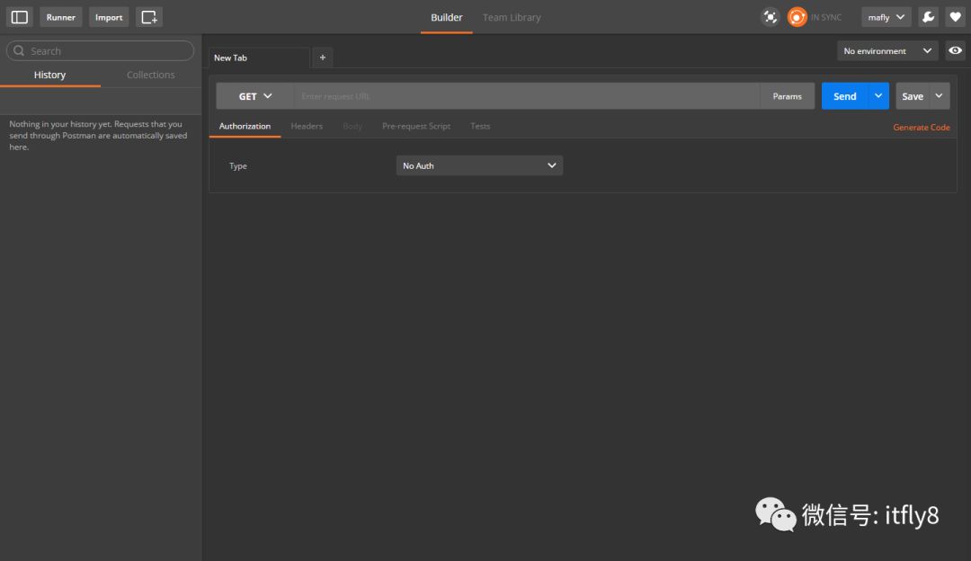Image resolution: width=971 pixels, height=561 pixels.
Task: Click the magnifier icon in the search box
Action: click(x=19, y=50)
